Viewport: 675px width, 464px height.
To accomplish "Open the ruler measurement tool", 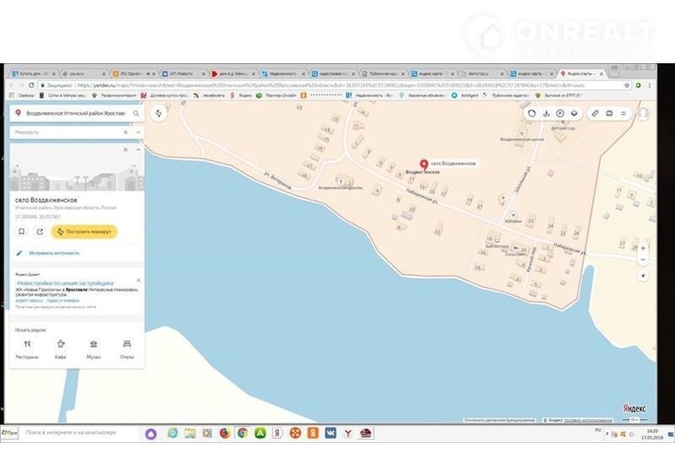I will pyautogui.click(x=595, y=113).
